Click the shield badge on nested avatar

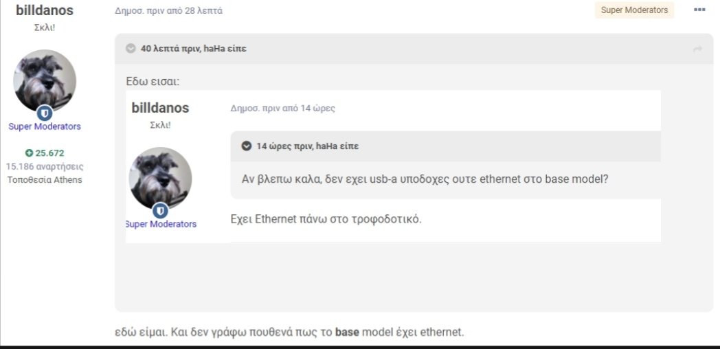[160, 211]
